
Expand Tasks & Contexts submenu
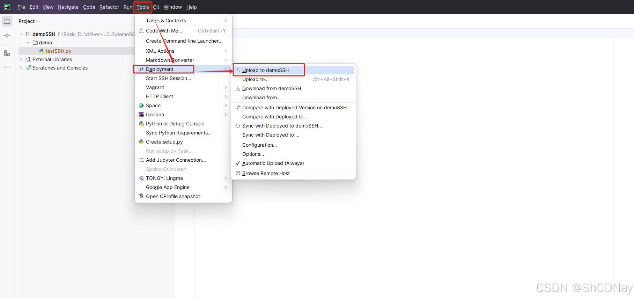pyautogui.click(x=183, y=21)
